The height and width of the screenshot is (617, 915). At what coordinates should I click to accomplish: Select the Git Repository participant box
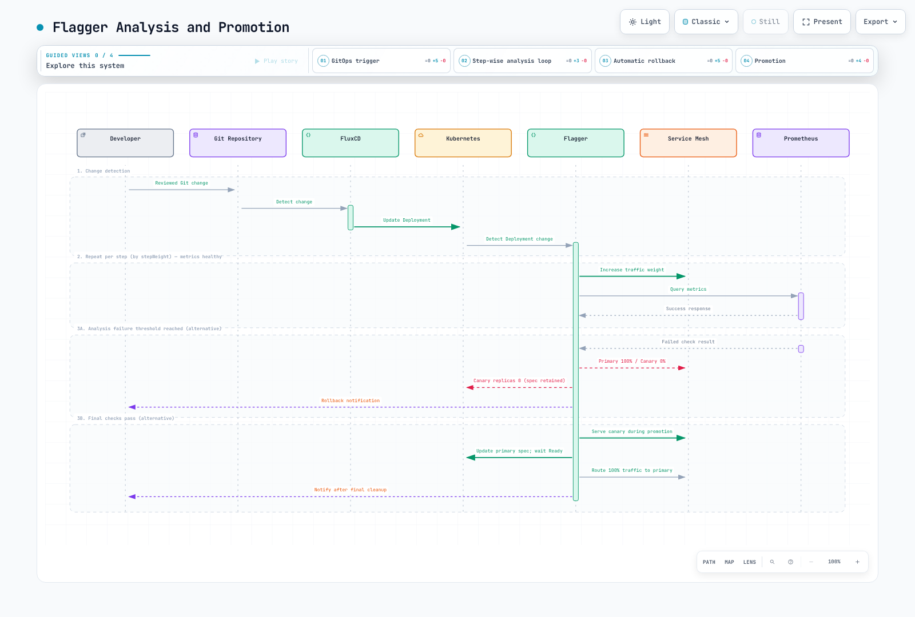point(238,143)
